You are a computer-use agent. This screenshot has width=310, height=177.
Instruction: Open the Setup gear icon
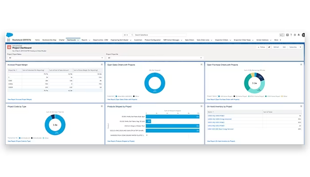295,35
